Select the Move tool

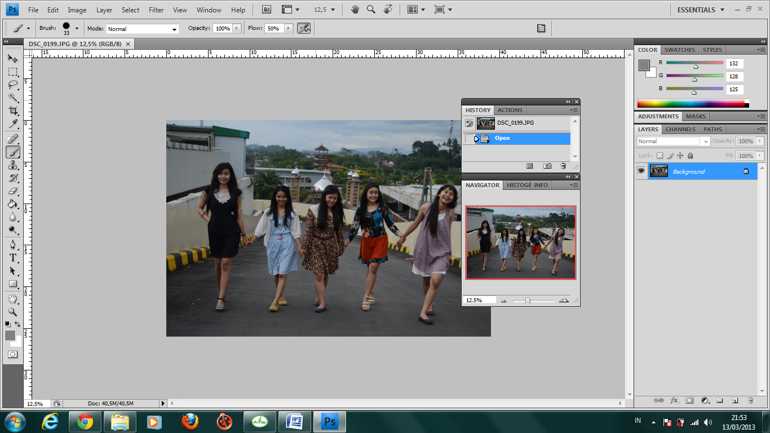[12, 59]
